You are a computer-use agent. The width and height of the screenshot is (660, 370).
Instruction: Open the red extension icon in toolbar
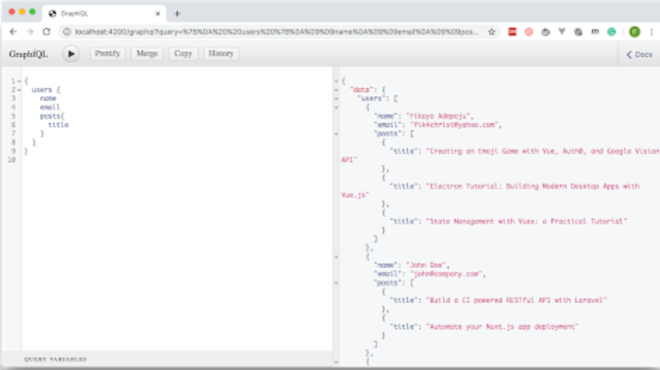pos(513,32)
